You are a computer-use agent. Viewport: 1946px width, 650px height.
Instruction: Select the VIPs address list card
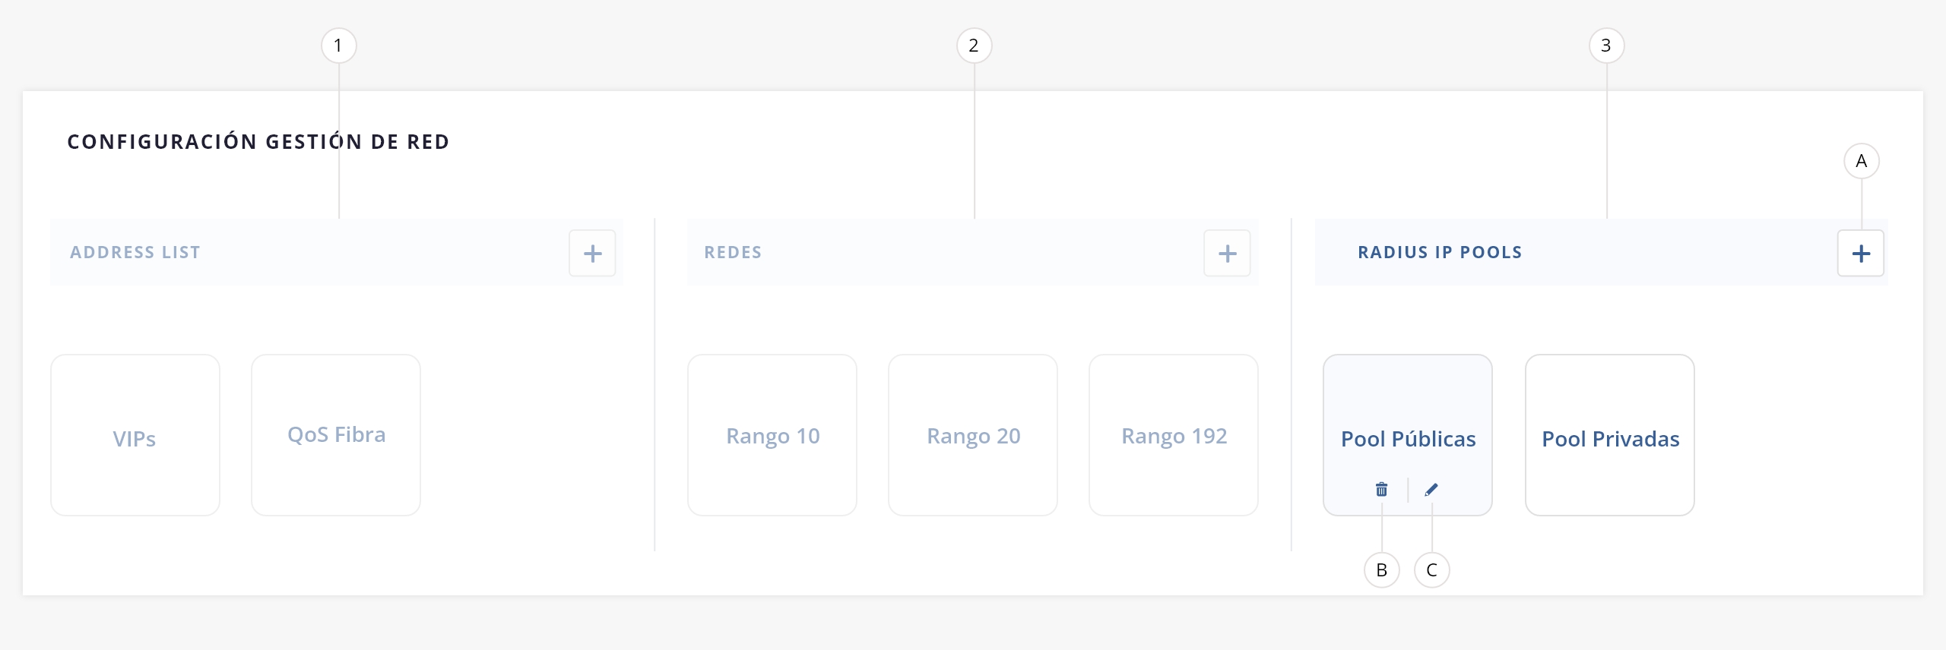(135, 436)
